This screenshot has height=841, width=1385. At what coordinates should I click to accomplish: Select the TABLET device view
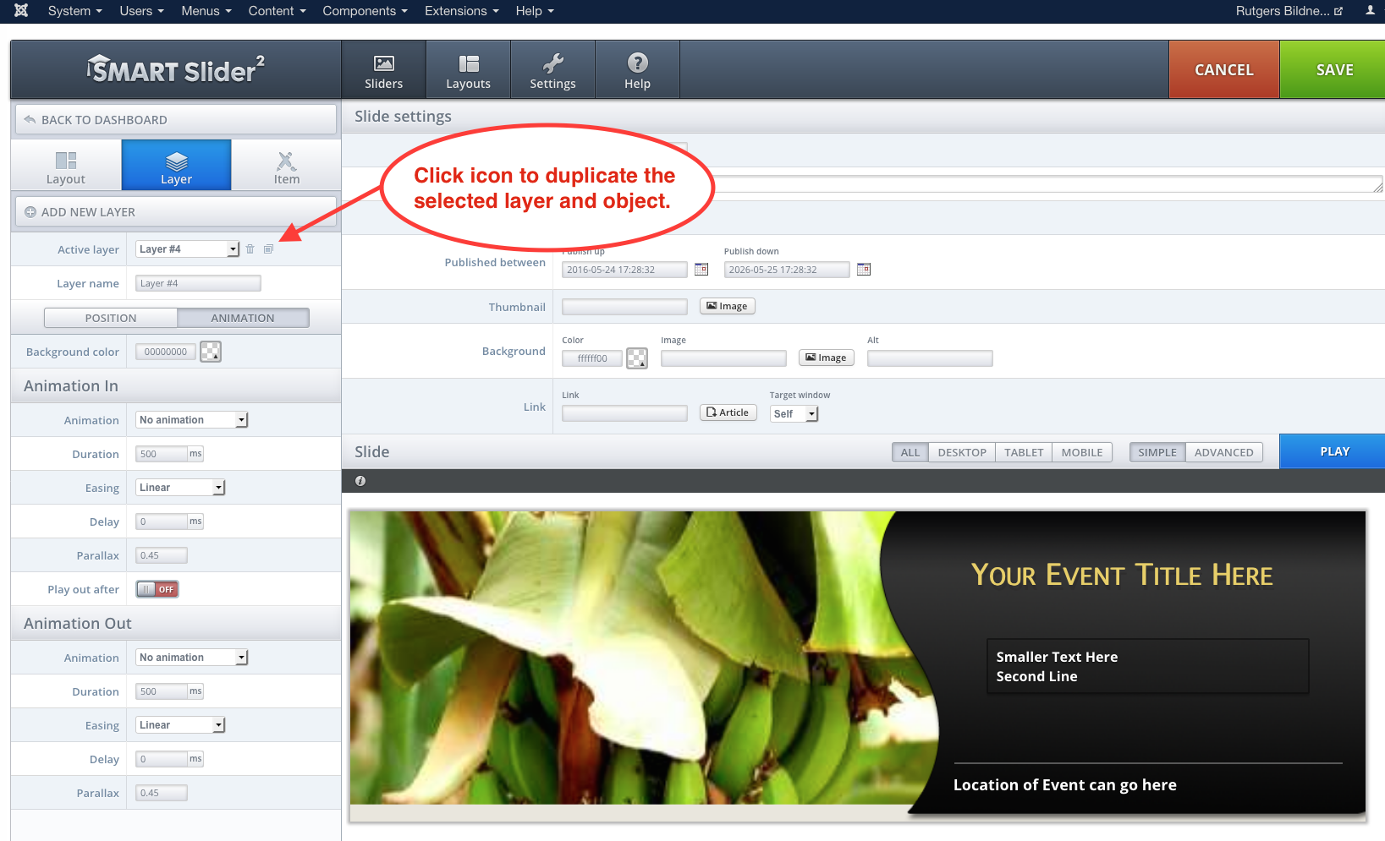(x=1024, y=452)
